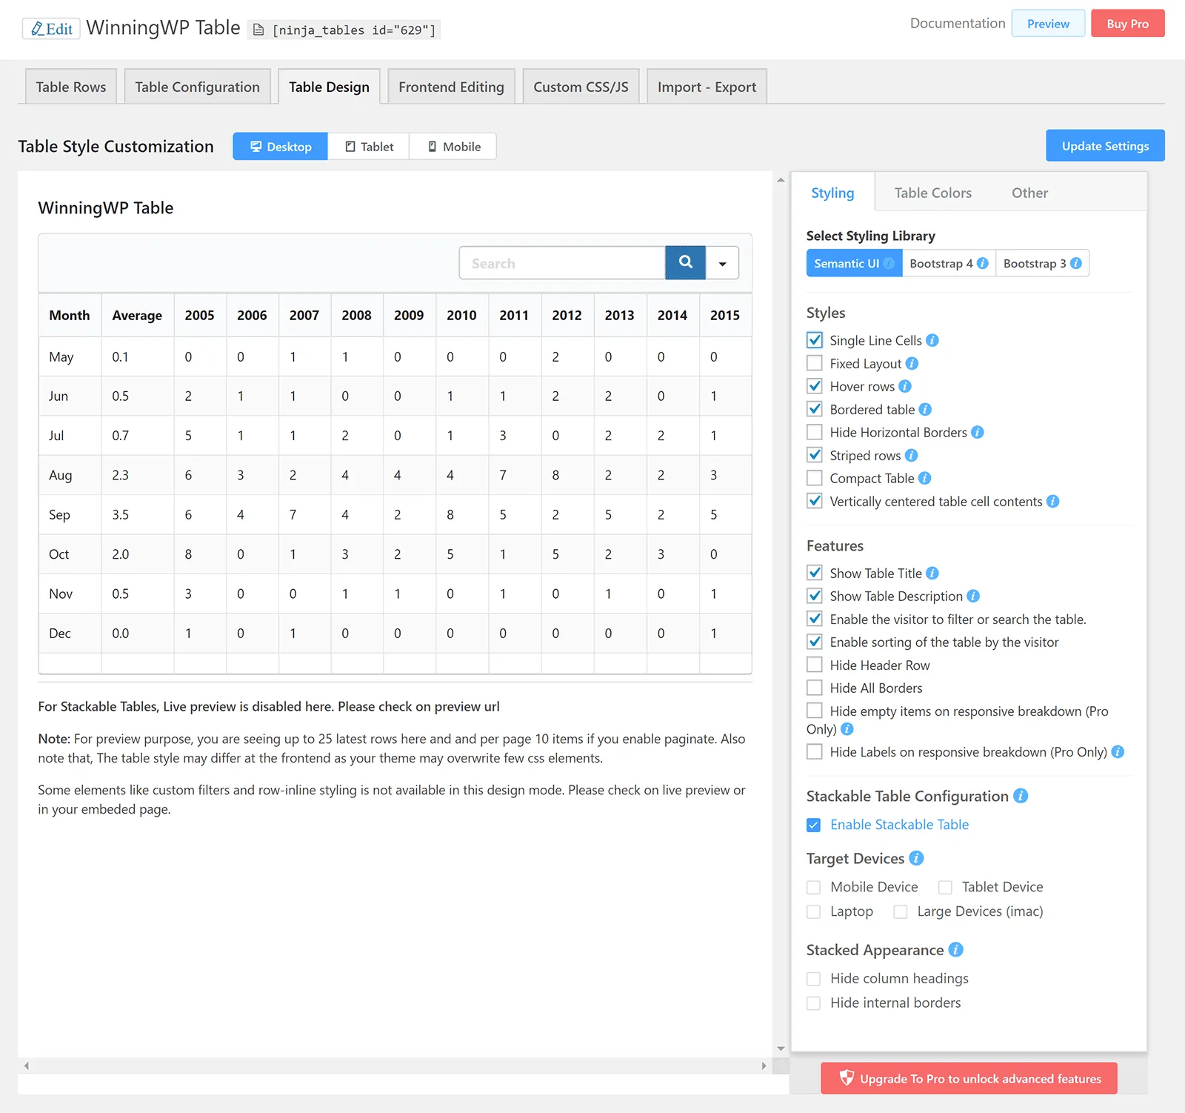The width and height of the screenshot is (1185, 1113).
Task: Check Hide All Borders option
Action: click(x=815, y=688)
